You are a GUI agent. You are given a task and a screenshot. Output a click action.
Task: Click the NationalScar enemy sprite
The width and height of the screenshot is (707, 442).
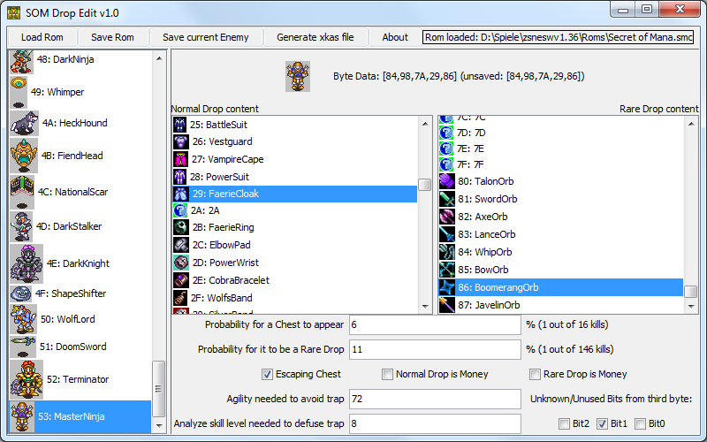pos(22,192)
